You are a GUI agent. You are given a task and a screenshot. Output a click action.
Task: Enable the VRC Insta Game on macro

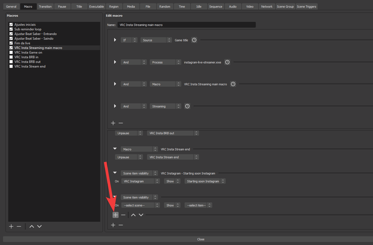coord(11,52)
